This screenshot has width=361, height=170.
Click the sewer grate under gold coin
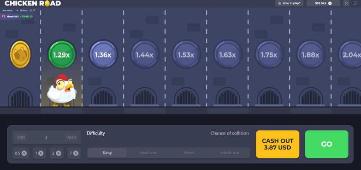[20, 97]
